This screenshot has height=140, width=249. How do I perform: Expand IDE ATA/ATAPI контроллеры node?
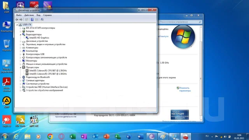tap(20, 28)
